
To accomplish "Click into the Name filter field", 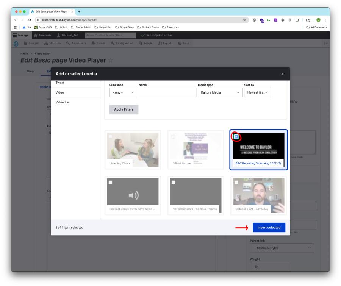I will [167, 92].
